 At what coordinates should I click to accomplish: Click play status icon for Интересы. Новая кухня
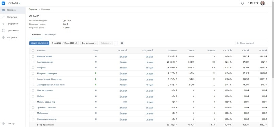tap(96, 73)
